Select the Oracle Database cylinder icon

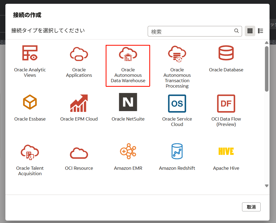click(x=226, y=53)
